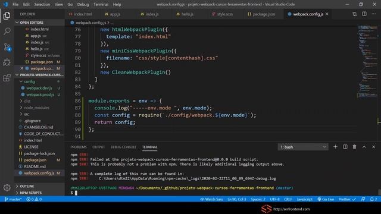Screen dimensions: 381x214
Task: Select terminal from the 1: bash dropdown
Action: [303, 147]
